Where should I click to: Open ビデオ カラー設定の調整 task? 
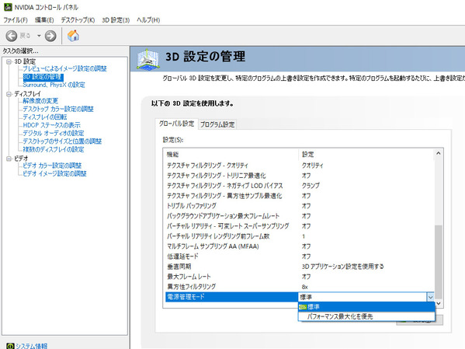point(52,166)
